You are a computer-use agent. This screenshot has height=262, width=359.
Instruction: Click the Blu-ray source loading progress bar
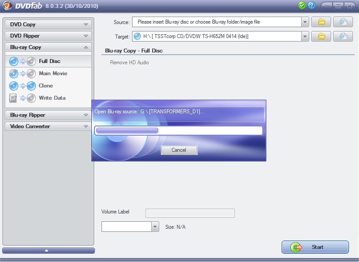[178, 130]
